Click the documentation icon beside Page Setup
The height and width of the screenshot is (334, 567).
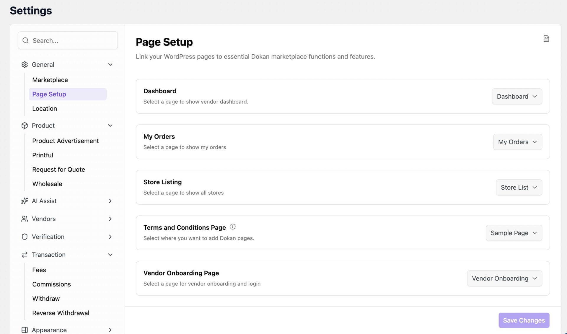point(546,39)
